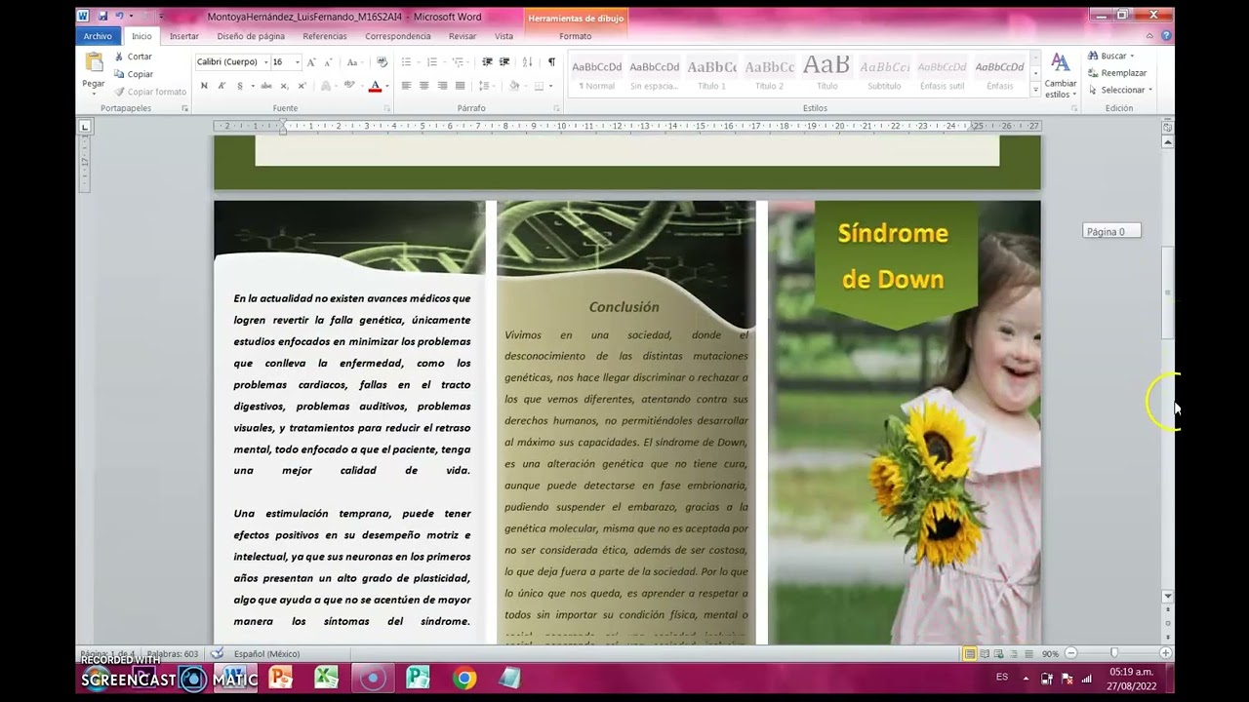
Task: Open the underline style dropdown arrow
Action: coord(251,86)
